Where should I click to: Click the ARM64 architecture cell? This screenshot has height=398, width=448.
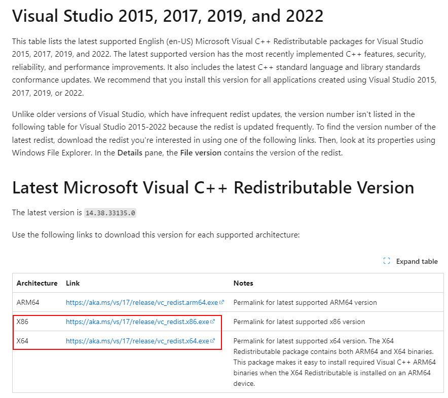28,302
